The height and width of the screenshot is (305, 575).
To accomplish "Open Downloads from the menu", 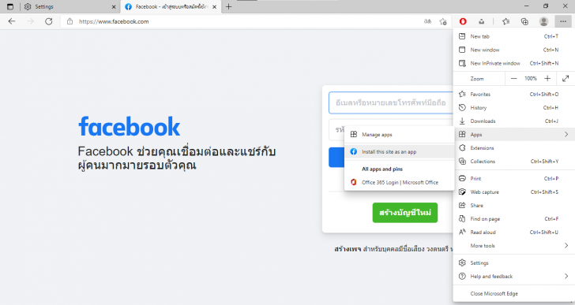I will (513, 121).
